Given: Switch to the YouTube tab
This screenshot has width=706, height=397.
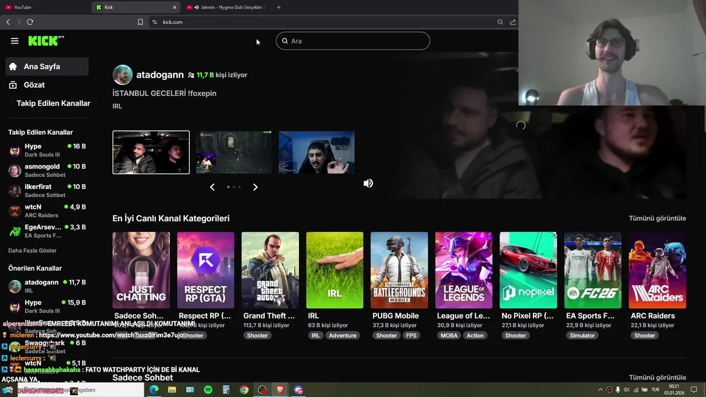Looking at the screenshot, I should [44, 7].
